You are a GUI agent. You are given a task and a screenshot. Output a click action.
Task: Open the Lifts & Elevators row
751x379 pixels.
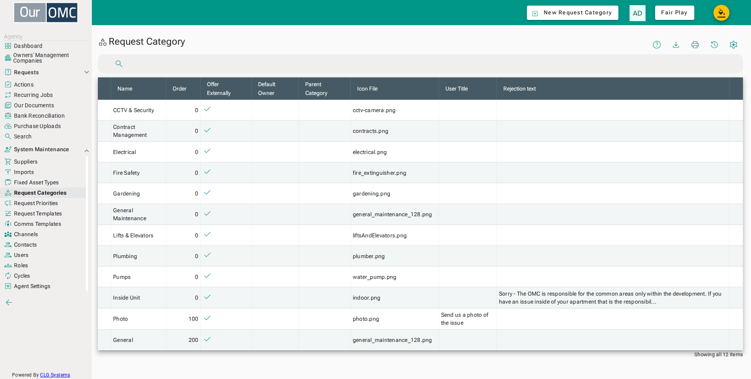[x=420, y=235]
